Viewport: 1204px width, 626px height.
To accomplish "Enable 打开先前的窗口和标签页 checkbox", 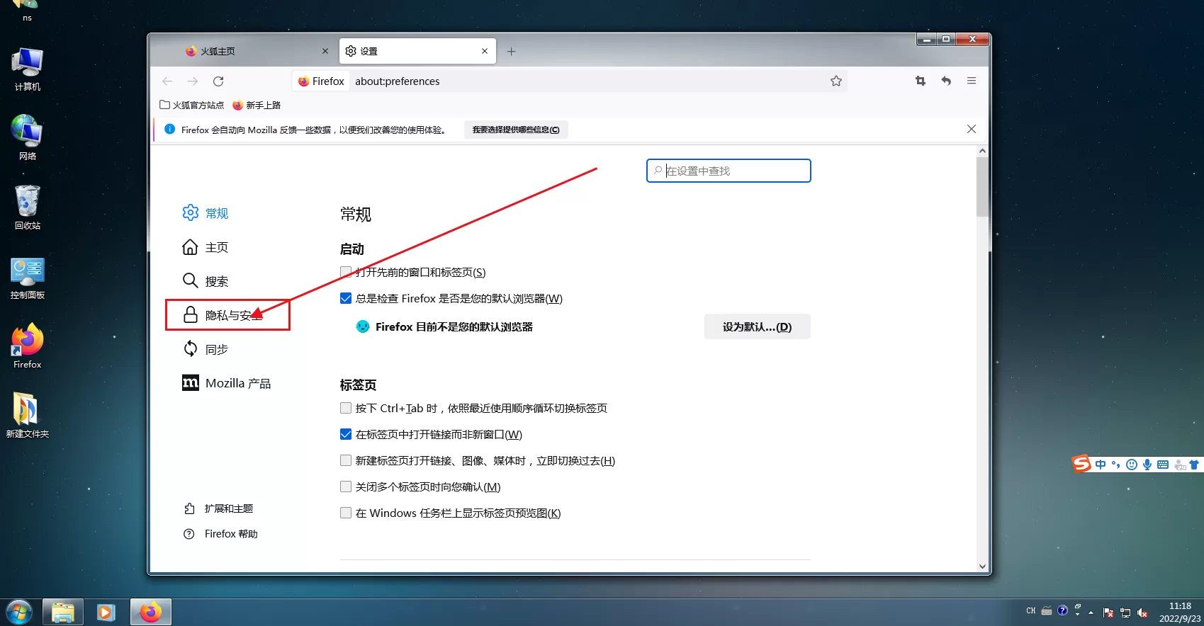I will pyautogui.click(x=346, y=272).
